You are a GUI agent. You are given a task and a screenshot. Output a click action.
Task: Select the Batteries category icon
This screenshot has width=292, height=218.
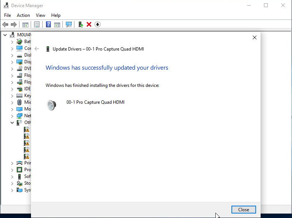click(x=19, y=42)
